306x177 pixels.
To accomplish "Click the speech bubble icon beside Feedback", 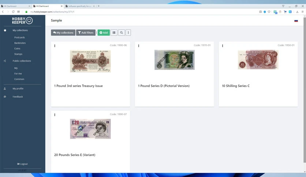I will pos(5,97).
